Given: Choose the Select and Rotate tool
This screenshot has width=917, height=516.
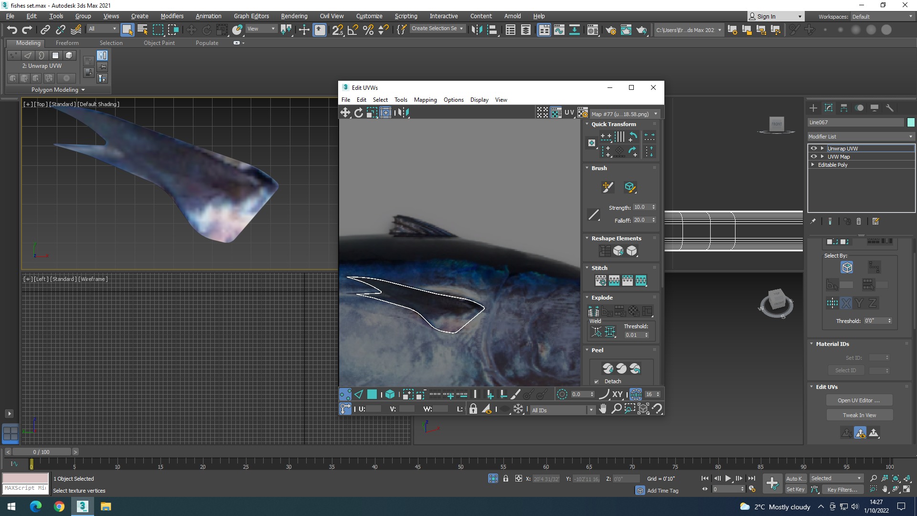Looking at the screenshot, I should [206, 30].
